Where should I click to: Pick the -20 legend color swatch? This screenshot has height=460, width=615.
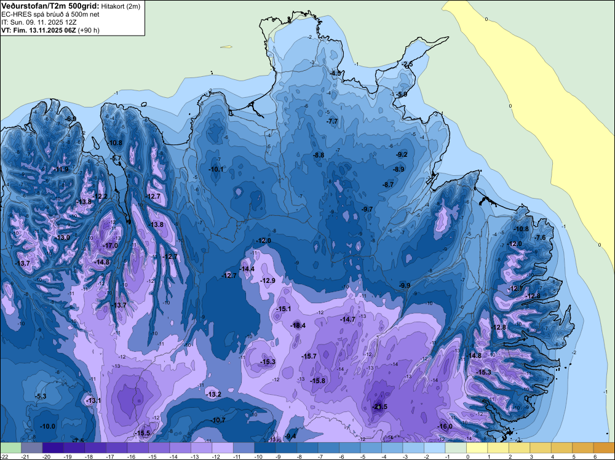[52, 448]
